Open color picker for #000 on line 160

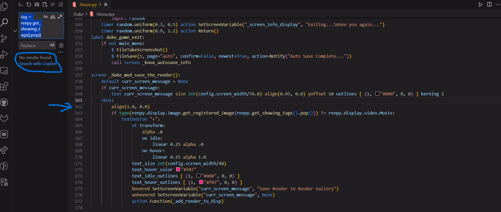pos(377,94)
